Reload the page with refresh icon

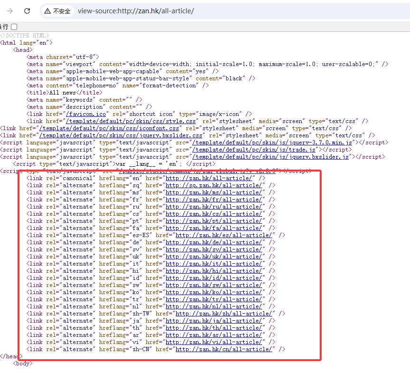(27, 11)
